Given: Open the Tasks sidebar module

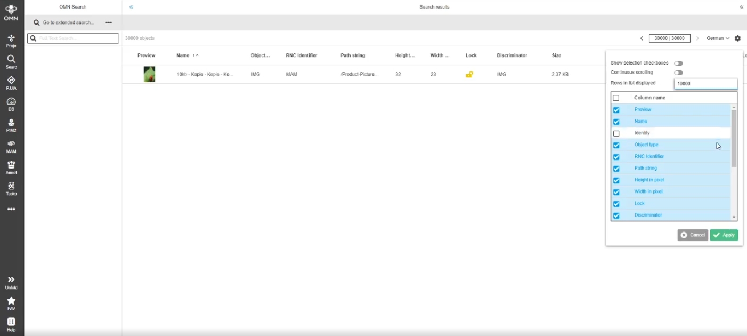Looking at the screenshot, I should pos(11,189).
